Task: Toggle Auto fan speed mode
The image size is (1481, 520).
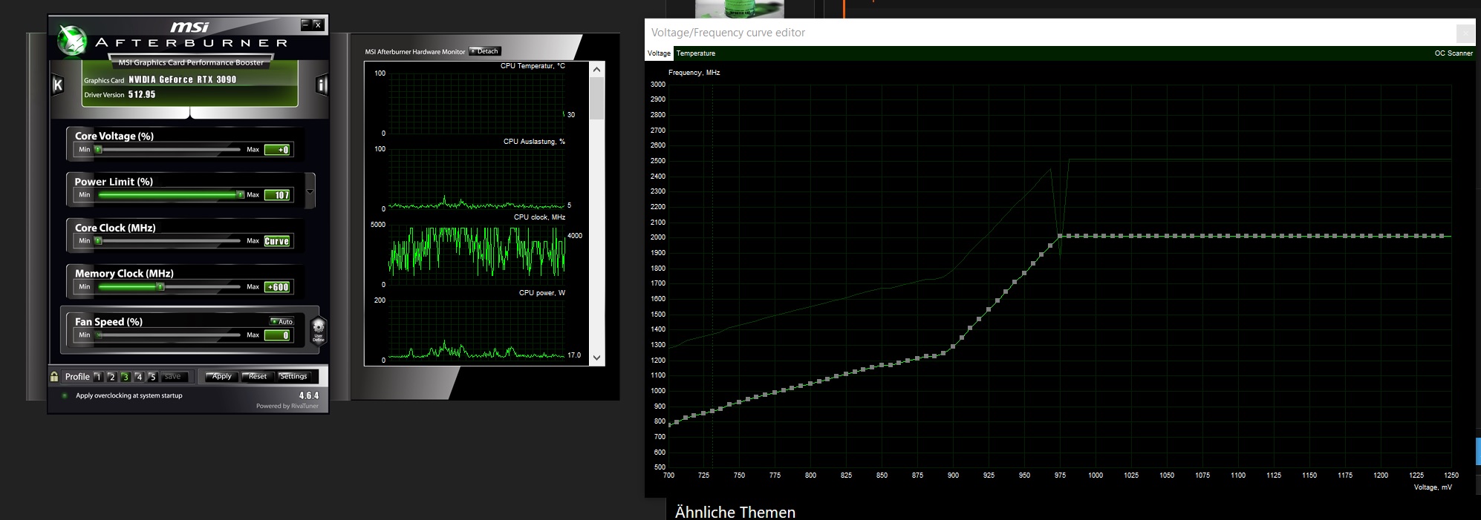Action: (282, 322)
